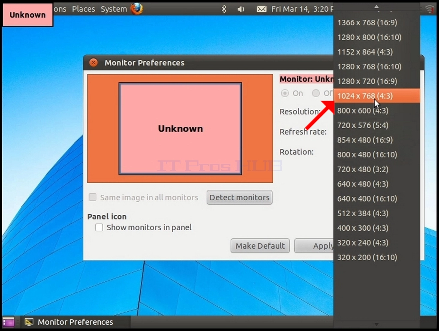Click the scroll-down arrow of resolution list
The image size is (439, 331).
click(376, 324)
